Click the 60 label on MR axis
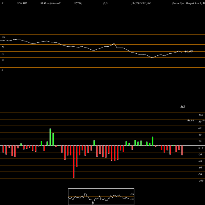Viewport: 205px width, 205px height. (200, 128)
